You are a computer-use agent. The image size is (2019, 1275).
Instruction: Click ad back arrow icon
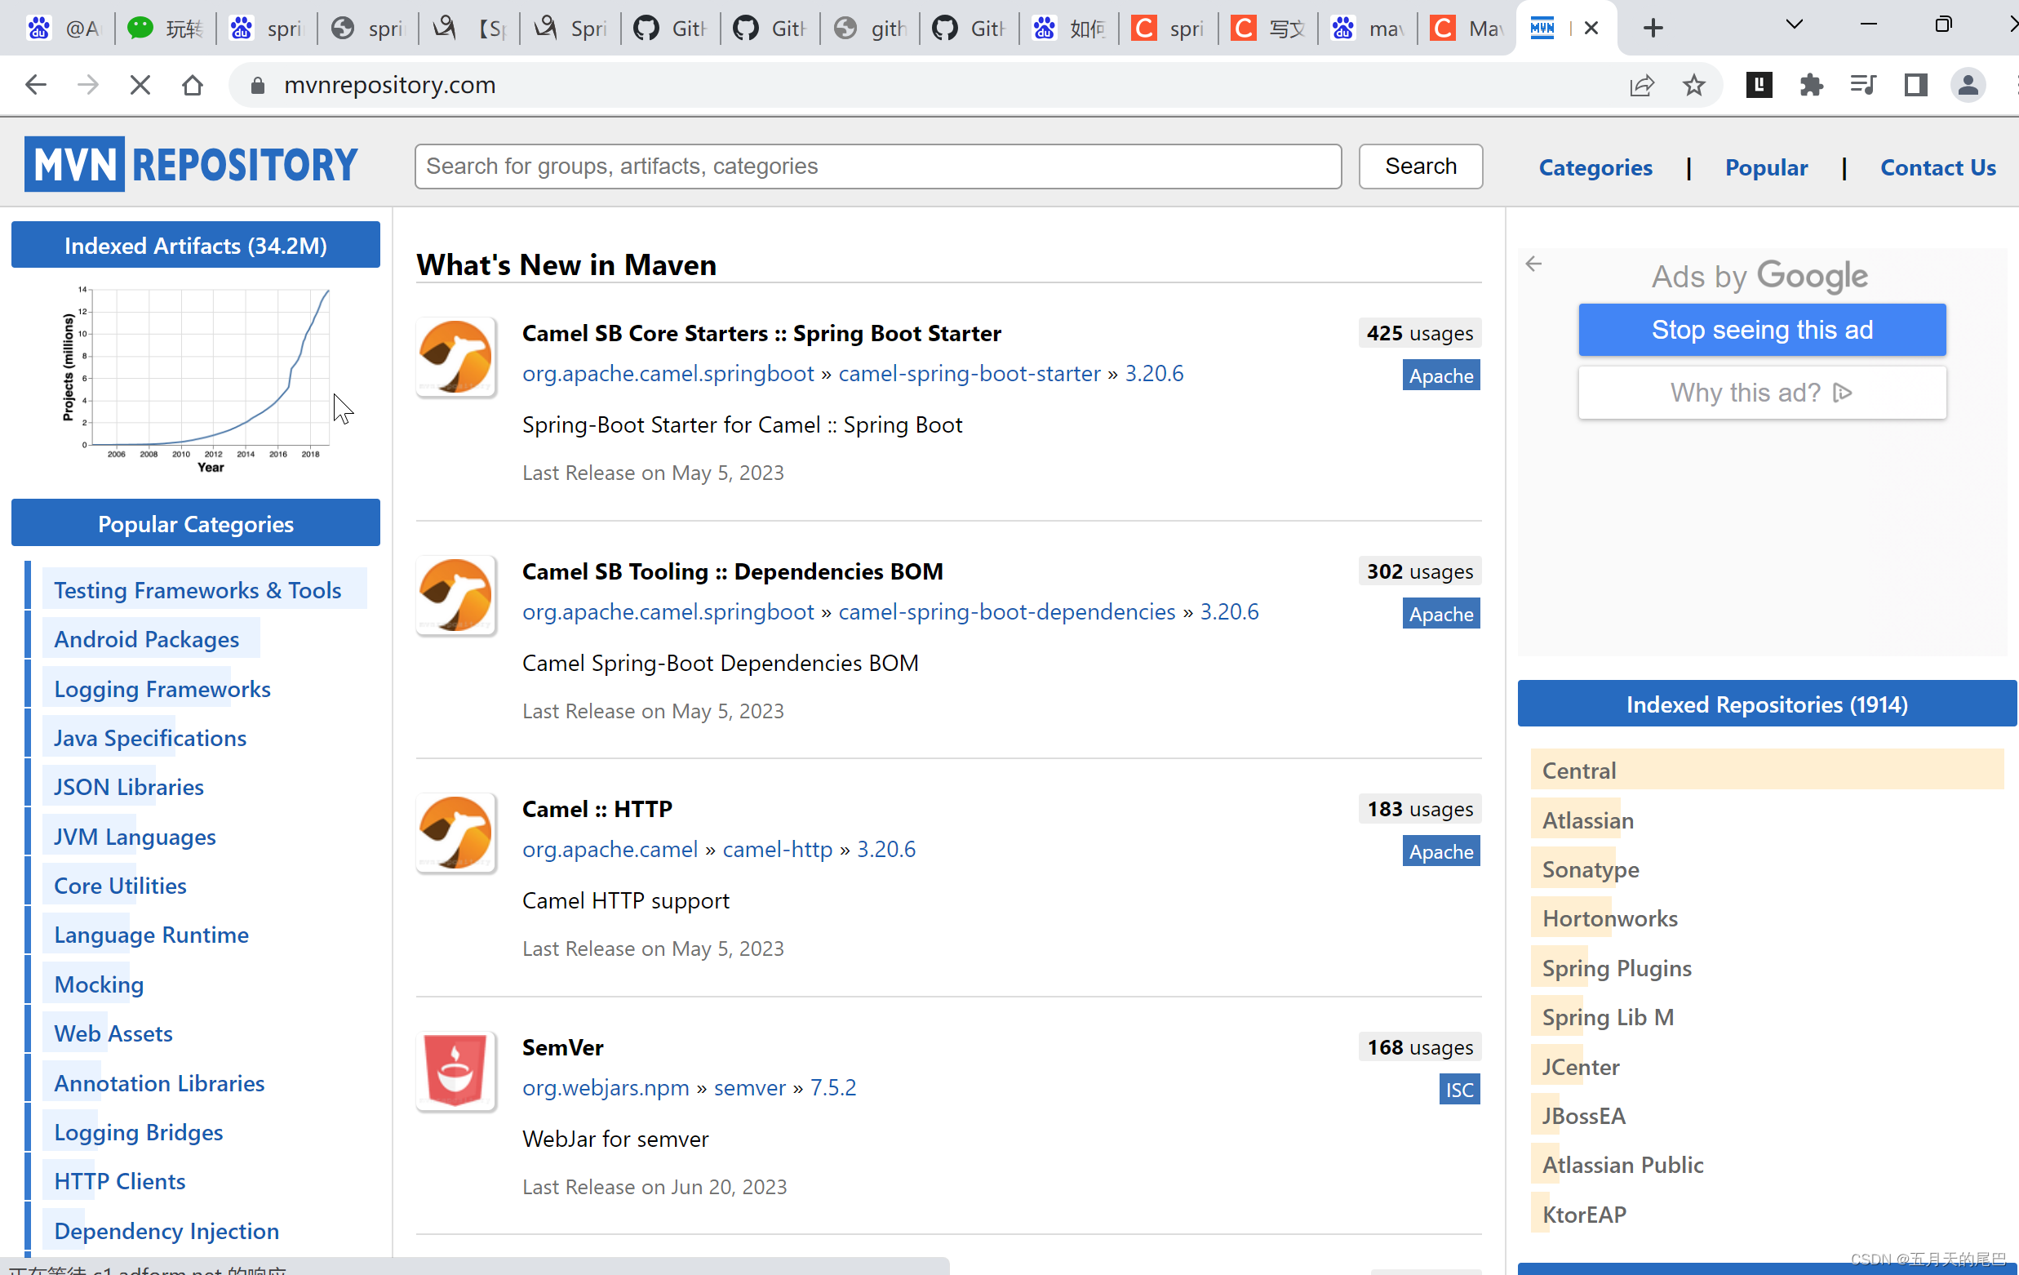[1533, 264]
